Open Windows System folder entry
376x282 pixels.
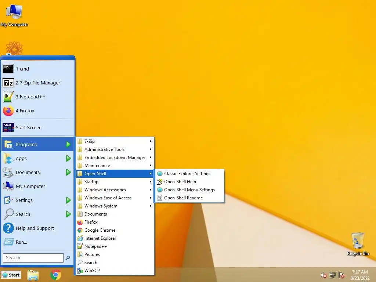point(115,206)
